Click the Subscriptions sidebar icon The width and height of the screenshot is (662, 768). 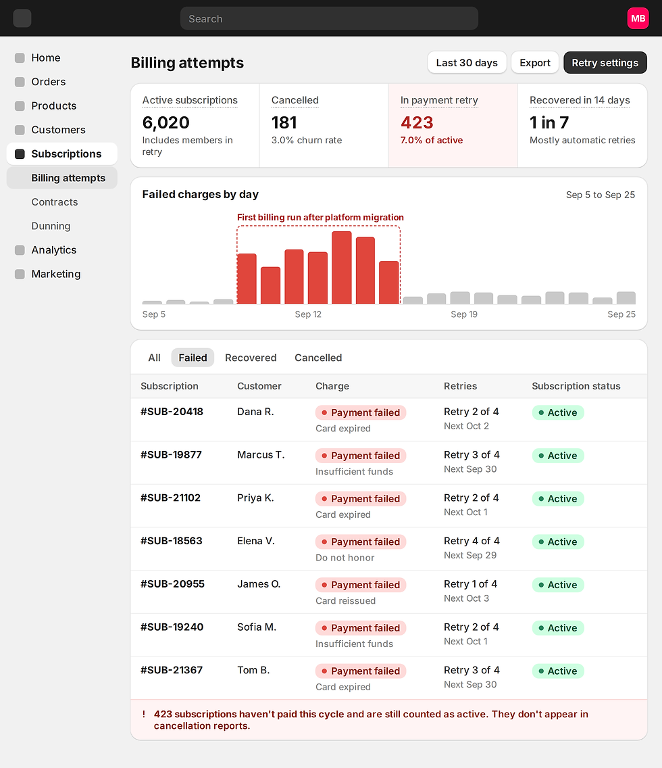20,153
